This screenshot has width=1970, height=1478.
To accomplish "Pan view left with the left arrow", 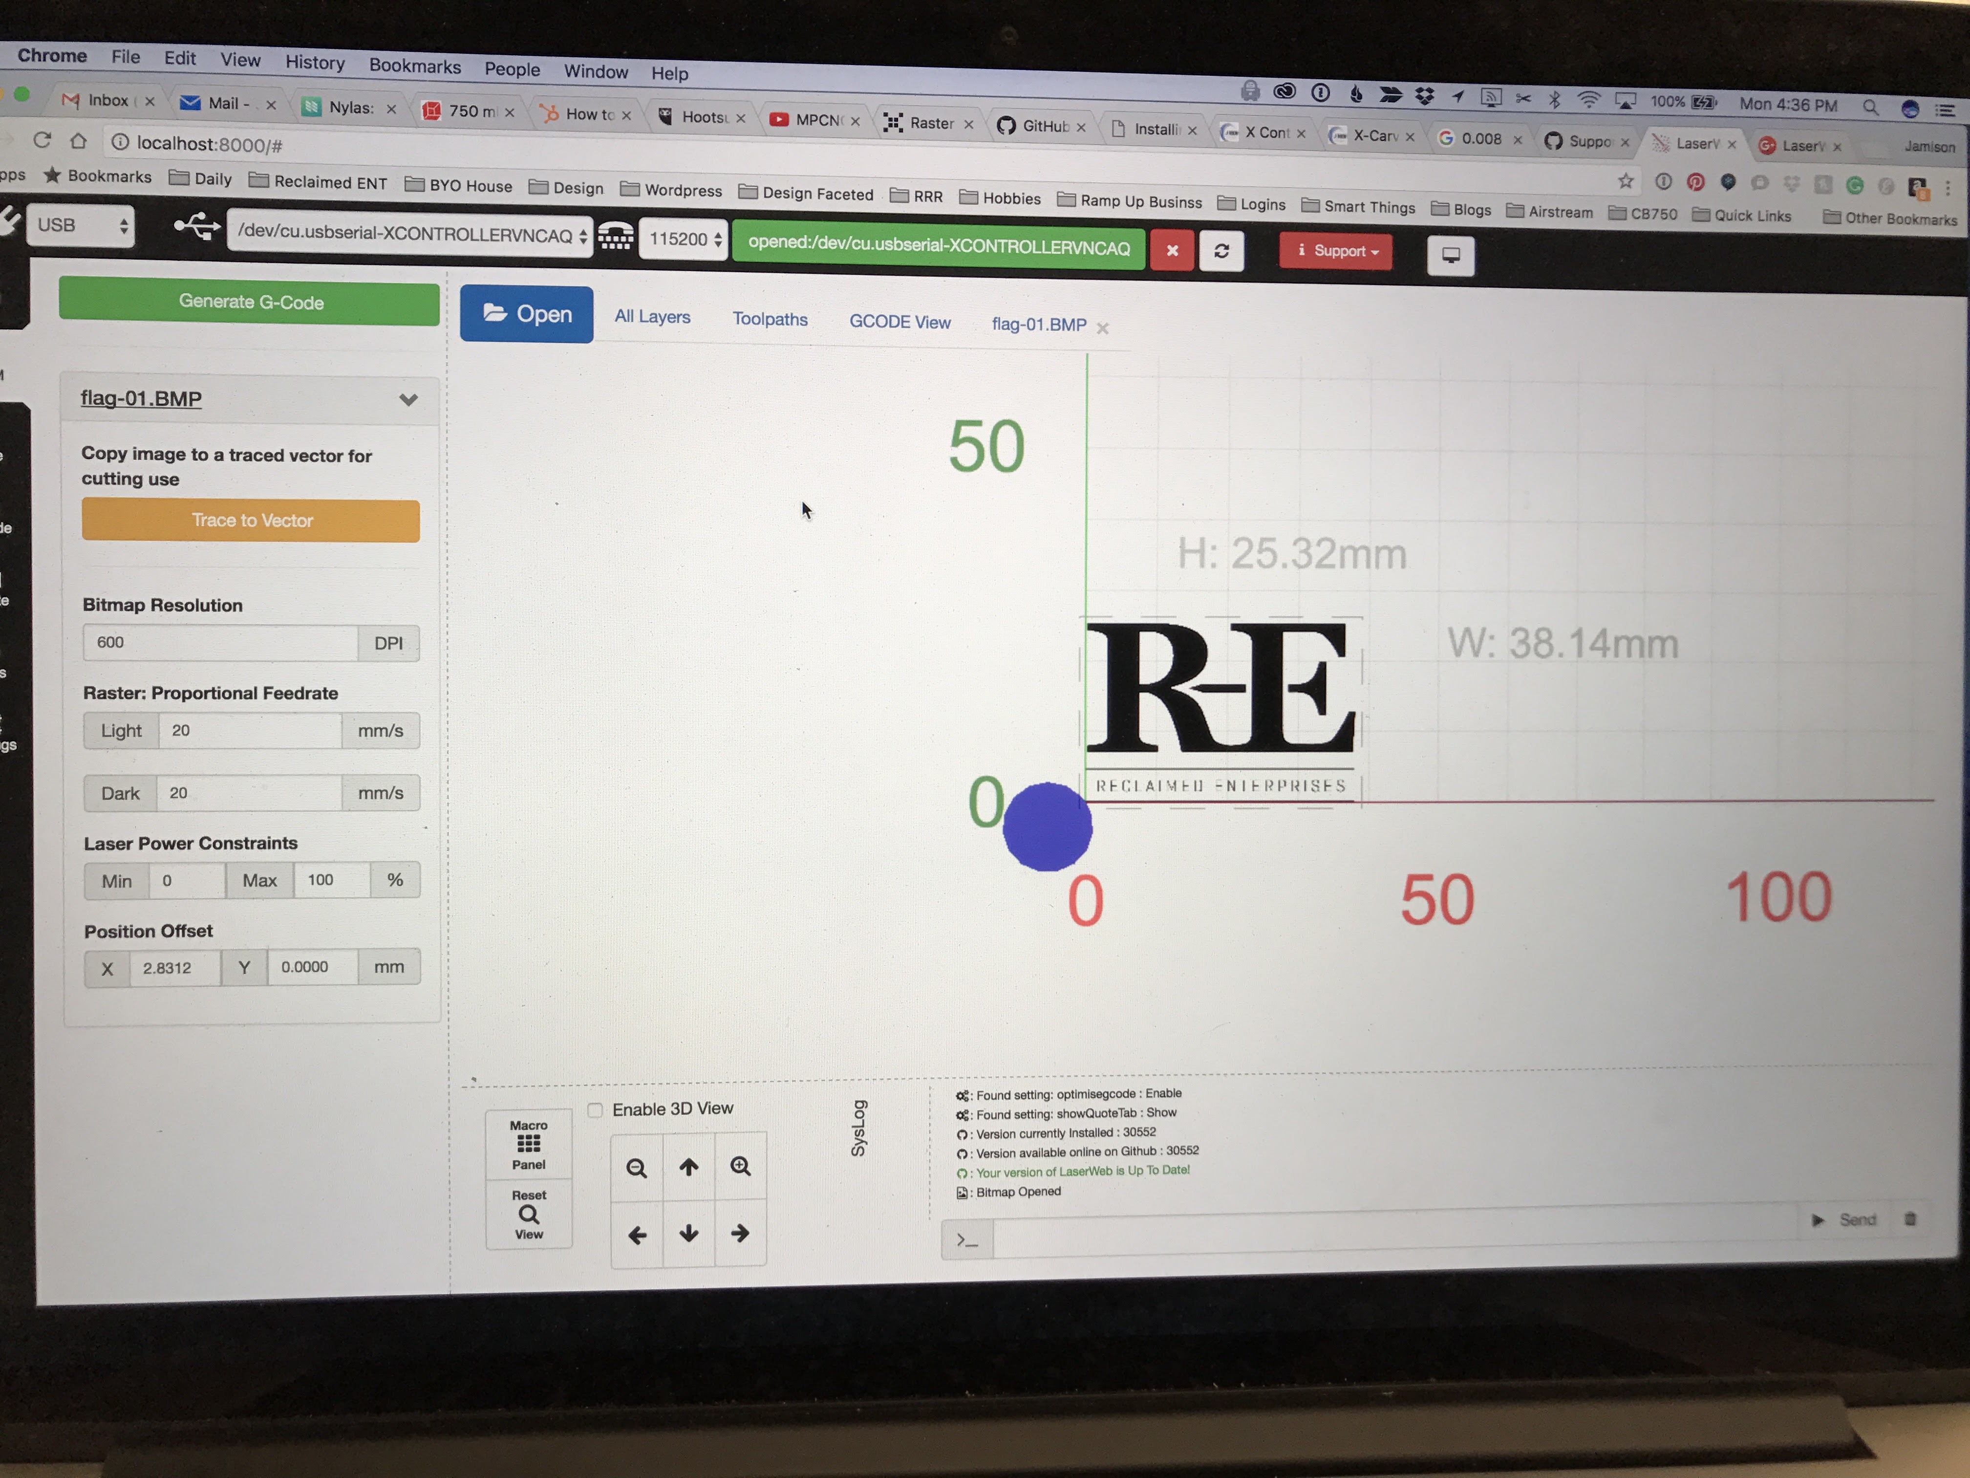I will (637, 1235).
